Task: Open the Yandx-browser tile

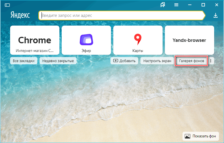Action: 189,40
